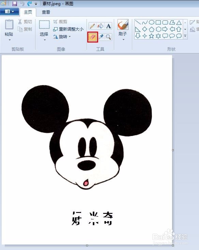The width and height of the screenshot is (199, 250).
Task: Open the Paint application menu button
Action: 10,12
